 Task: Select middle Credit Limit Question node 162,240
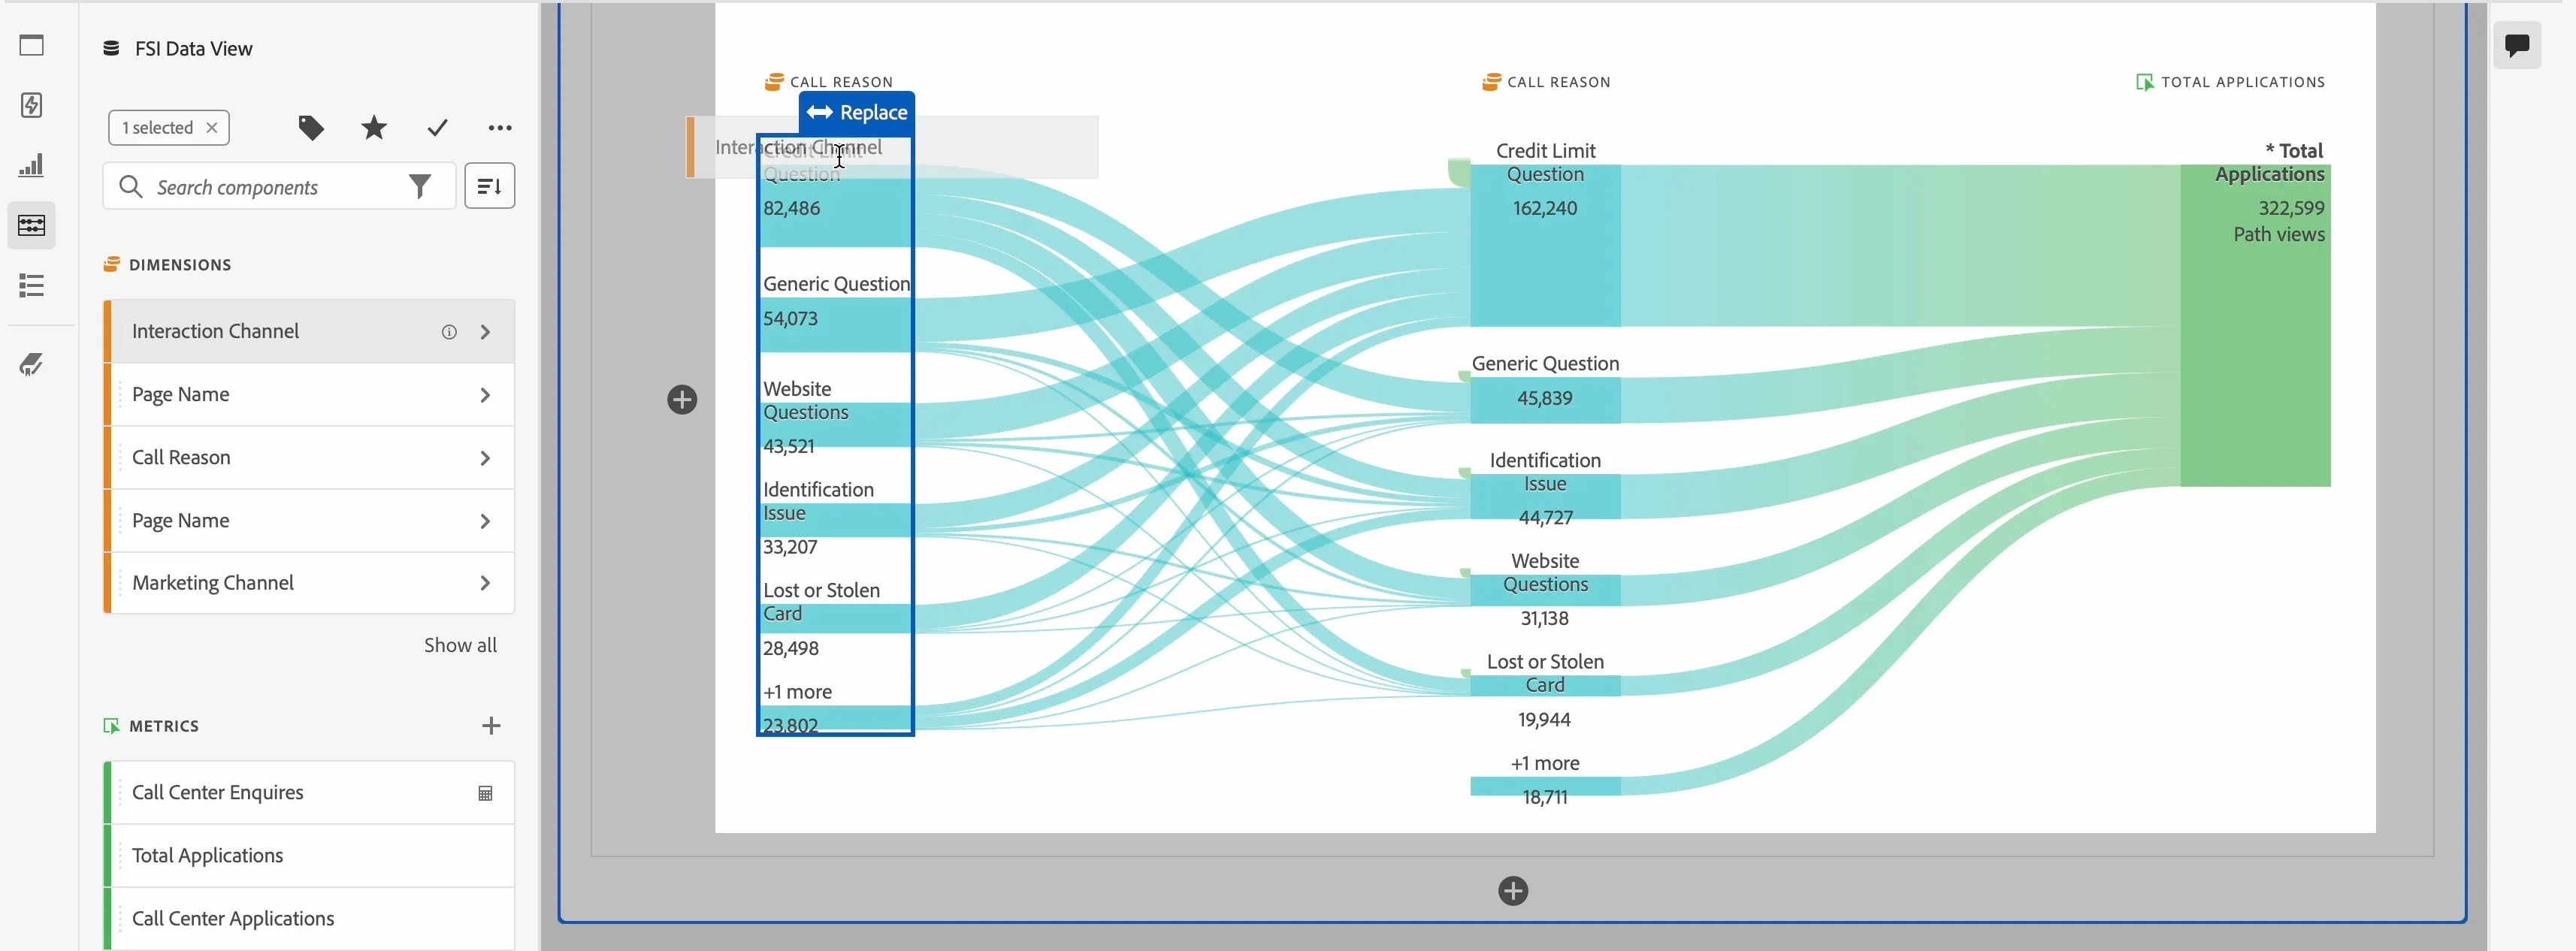pos(1545,246)
